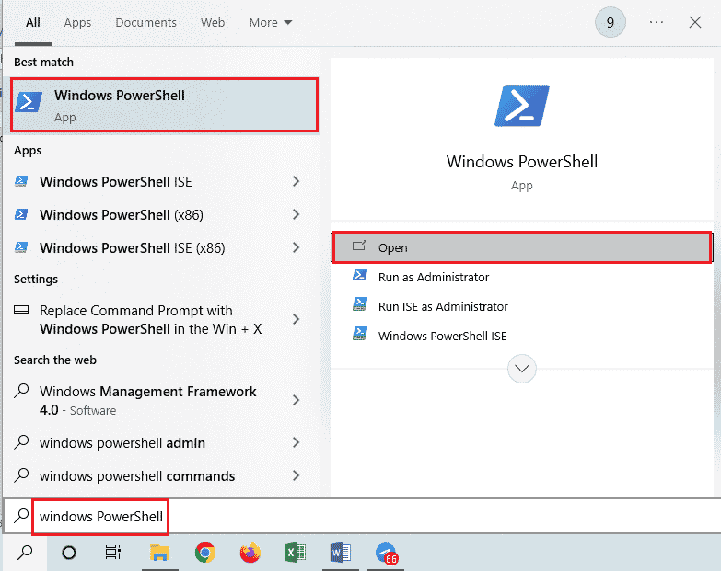The height and width of the screenshot is (571, 721).
Task: Choose Run ISE as Administrator
Action: pos(522,306)
